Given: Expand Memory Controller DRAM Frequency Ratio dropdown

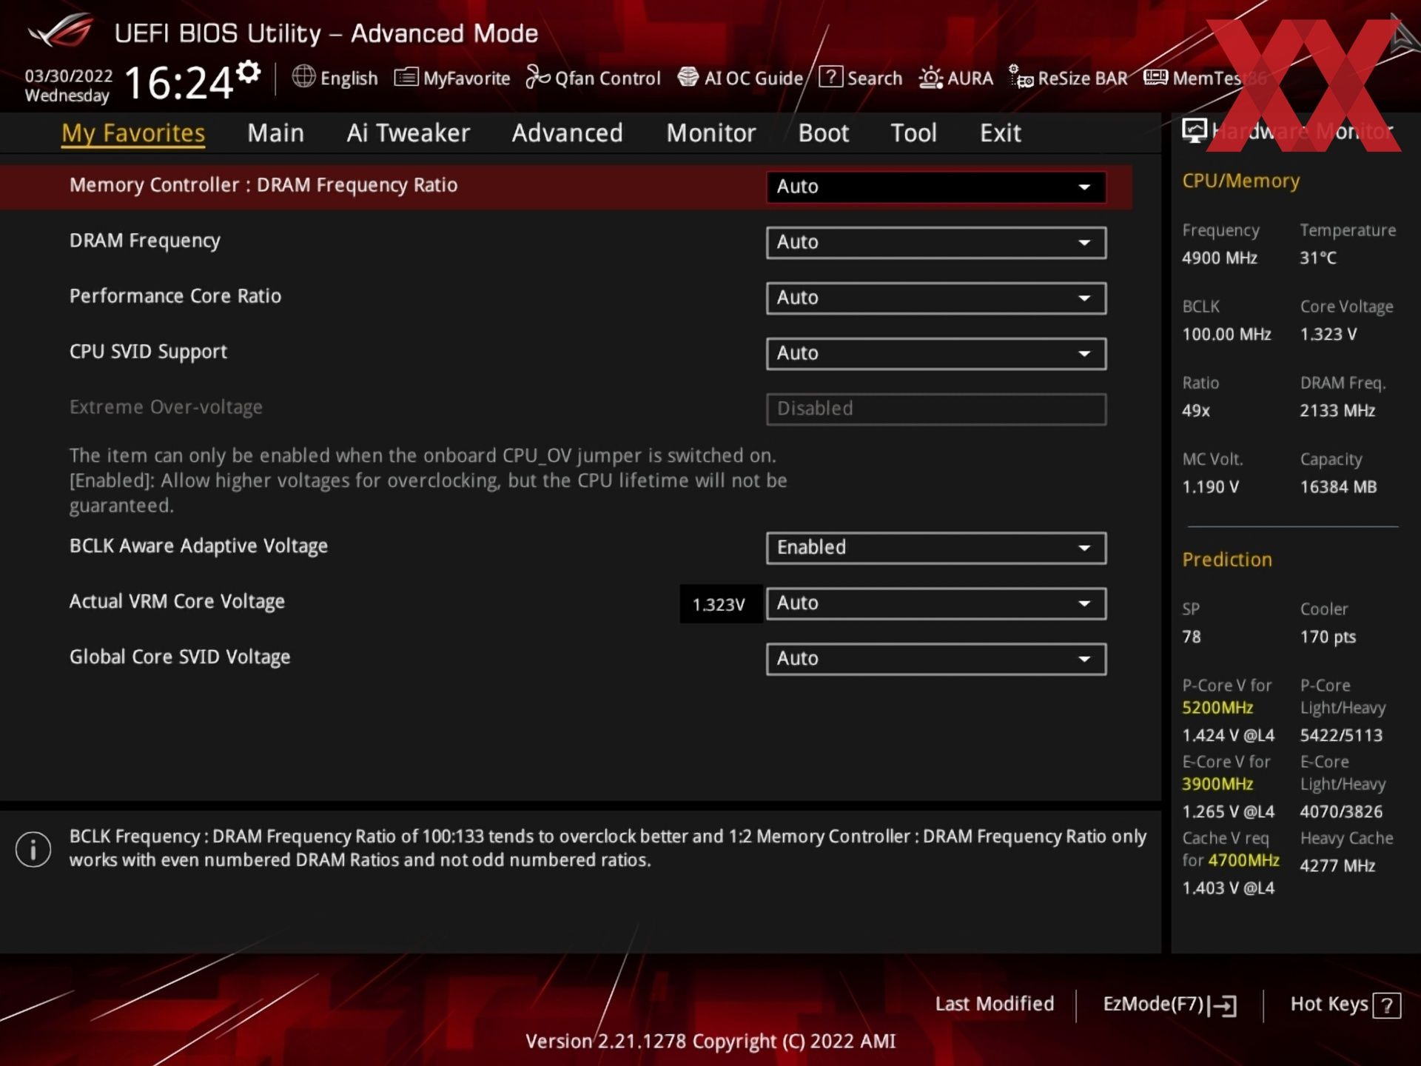Looking at the screenshot, I should click(x=935, y=187).
